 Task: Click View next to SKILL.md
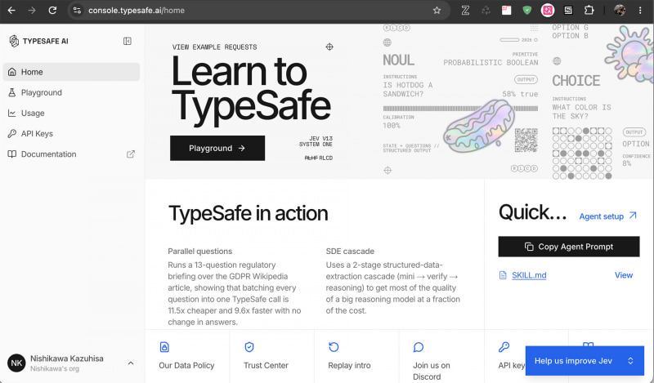pyautogui.click(x=624, y=275)
